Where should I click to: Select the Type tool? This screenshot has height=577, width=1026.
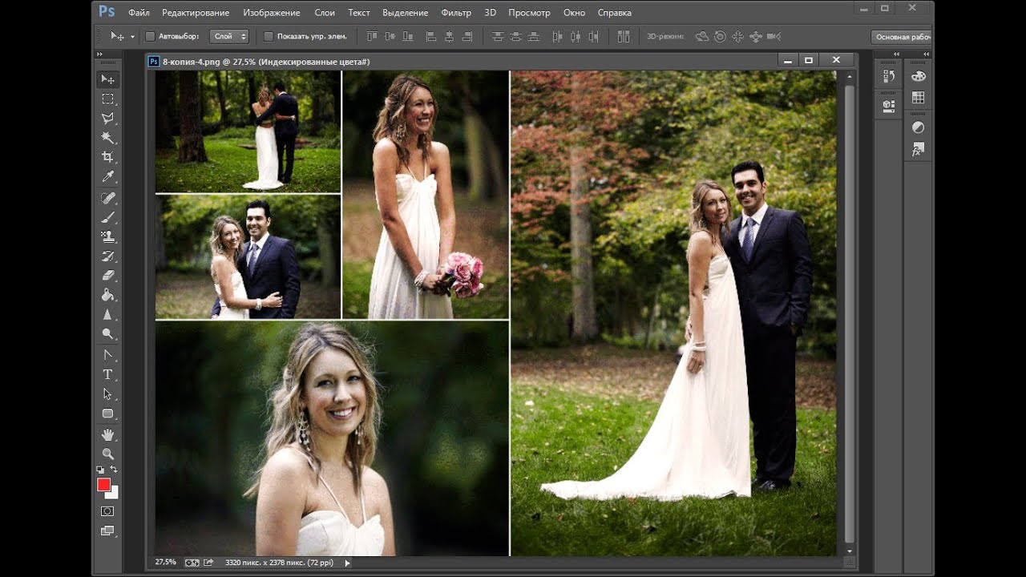pos(107,374)
